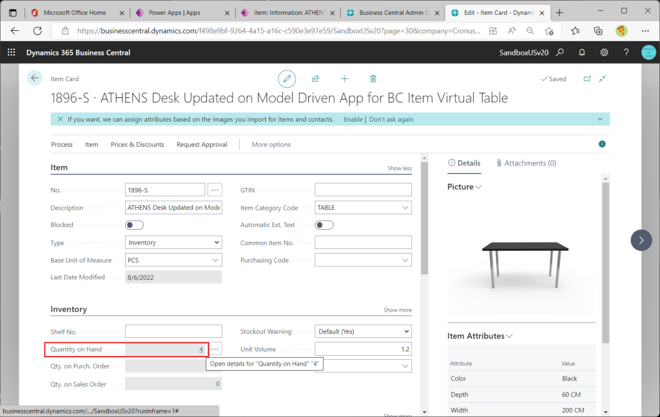
Task: Open the notifications bell
Action: coord(582,53)
